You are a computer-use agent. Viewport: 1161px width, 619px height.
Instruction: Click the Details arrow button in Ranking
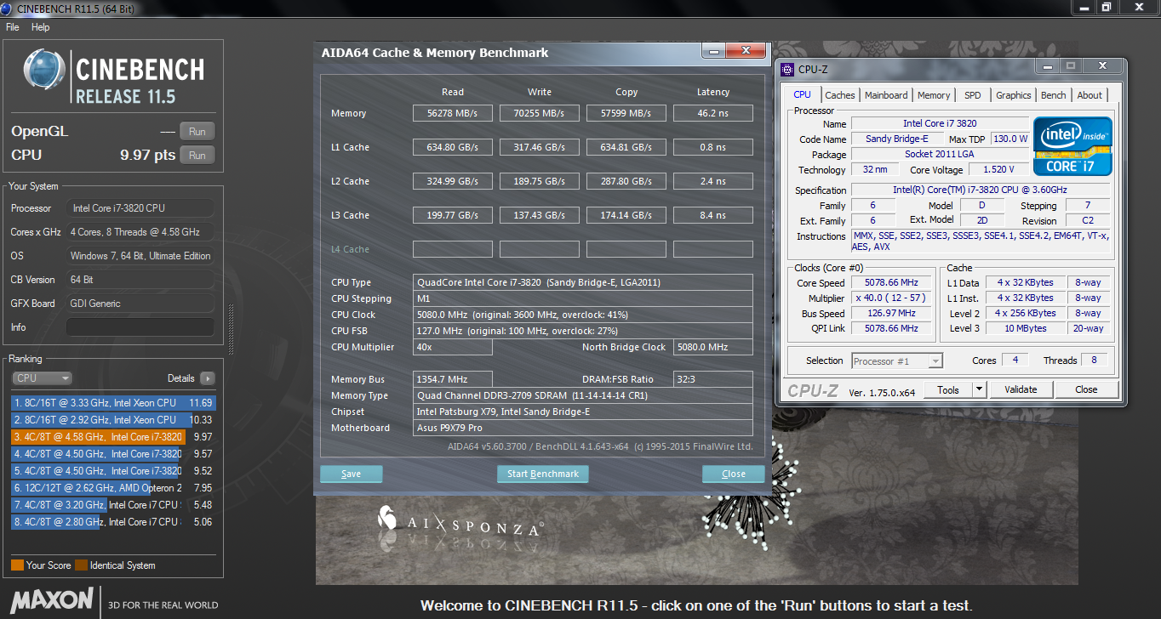tap(208, 378)
